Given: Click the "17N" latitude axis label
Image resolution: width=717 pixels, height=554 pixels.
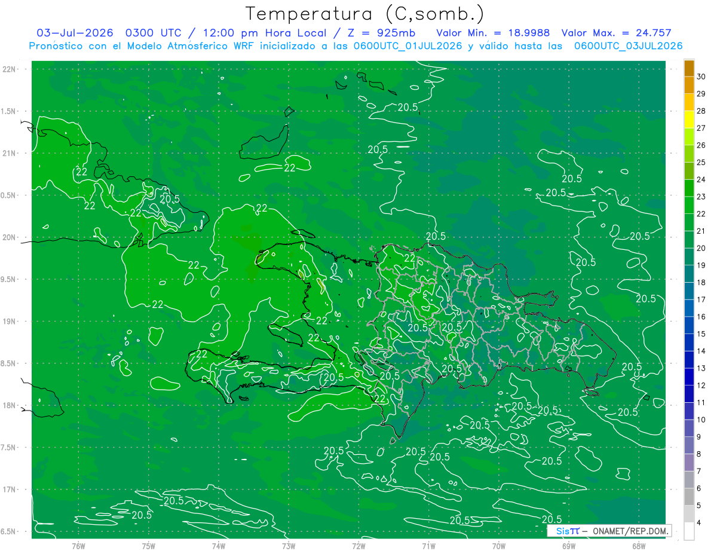Looking at the screenshot, I should pos(9,490).
